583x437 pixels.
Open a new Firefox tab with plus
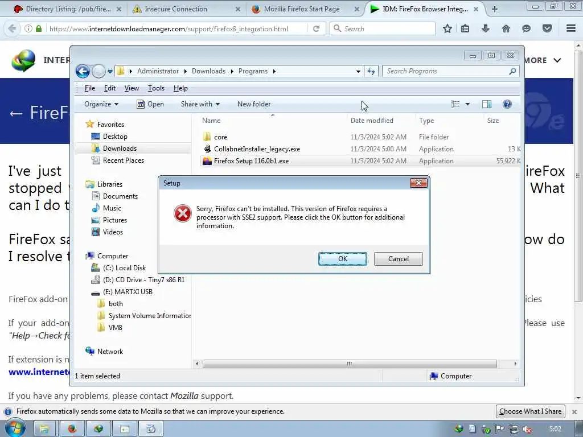click(495, 9)
